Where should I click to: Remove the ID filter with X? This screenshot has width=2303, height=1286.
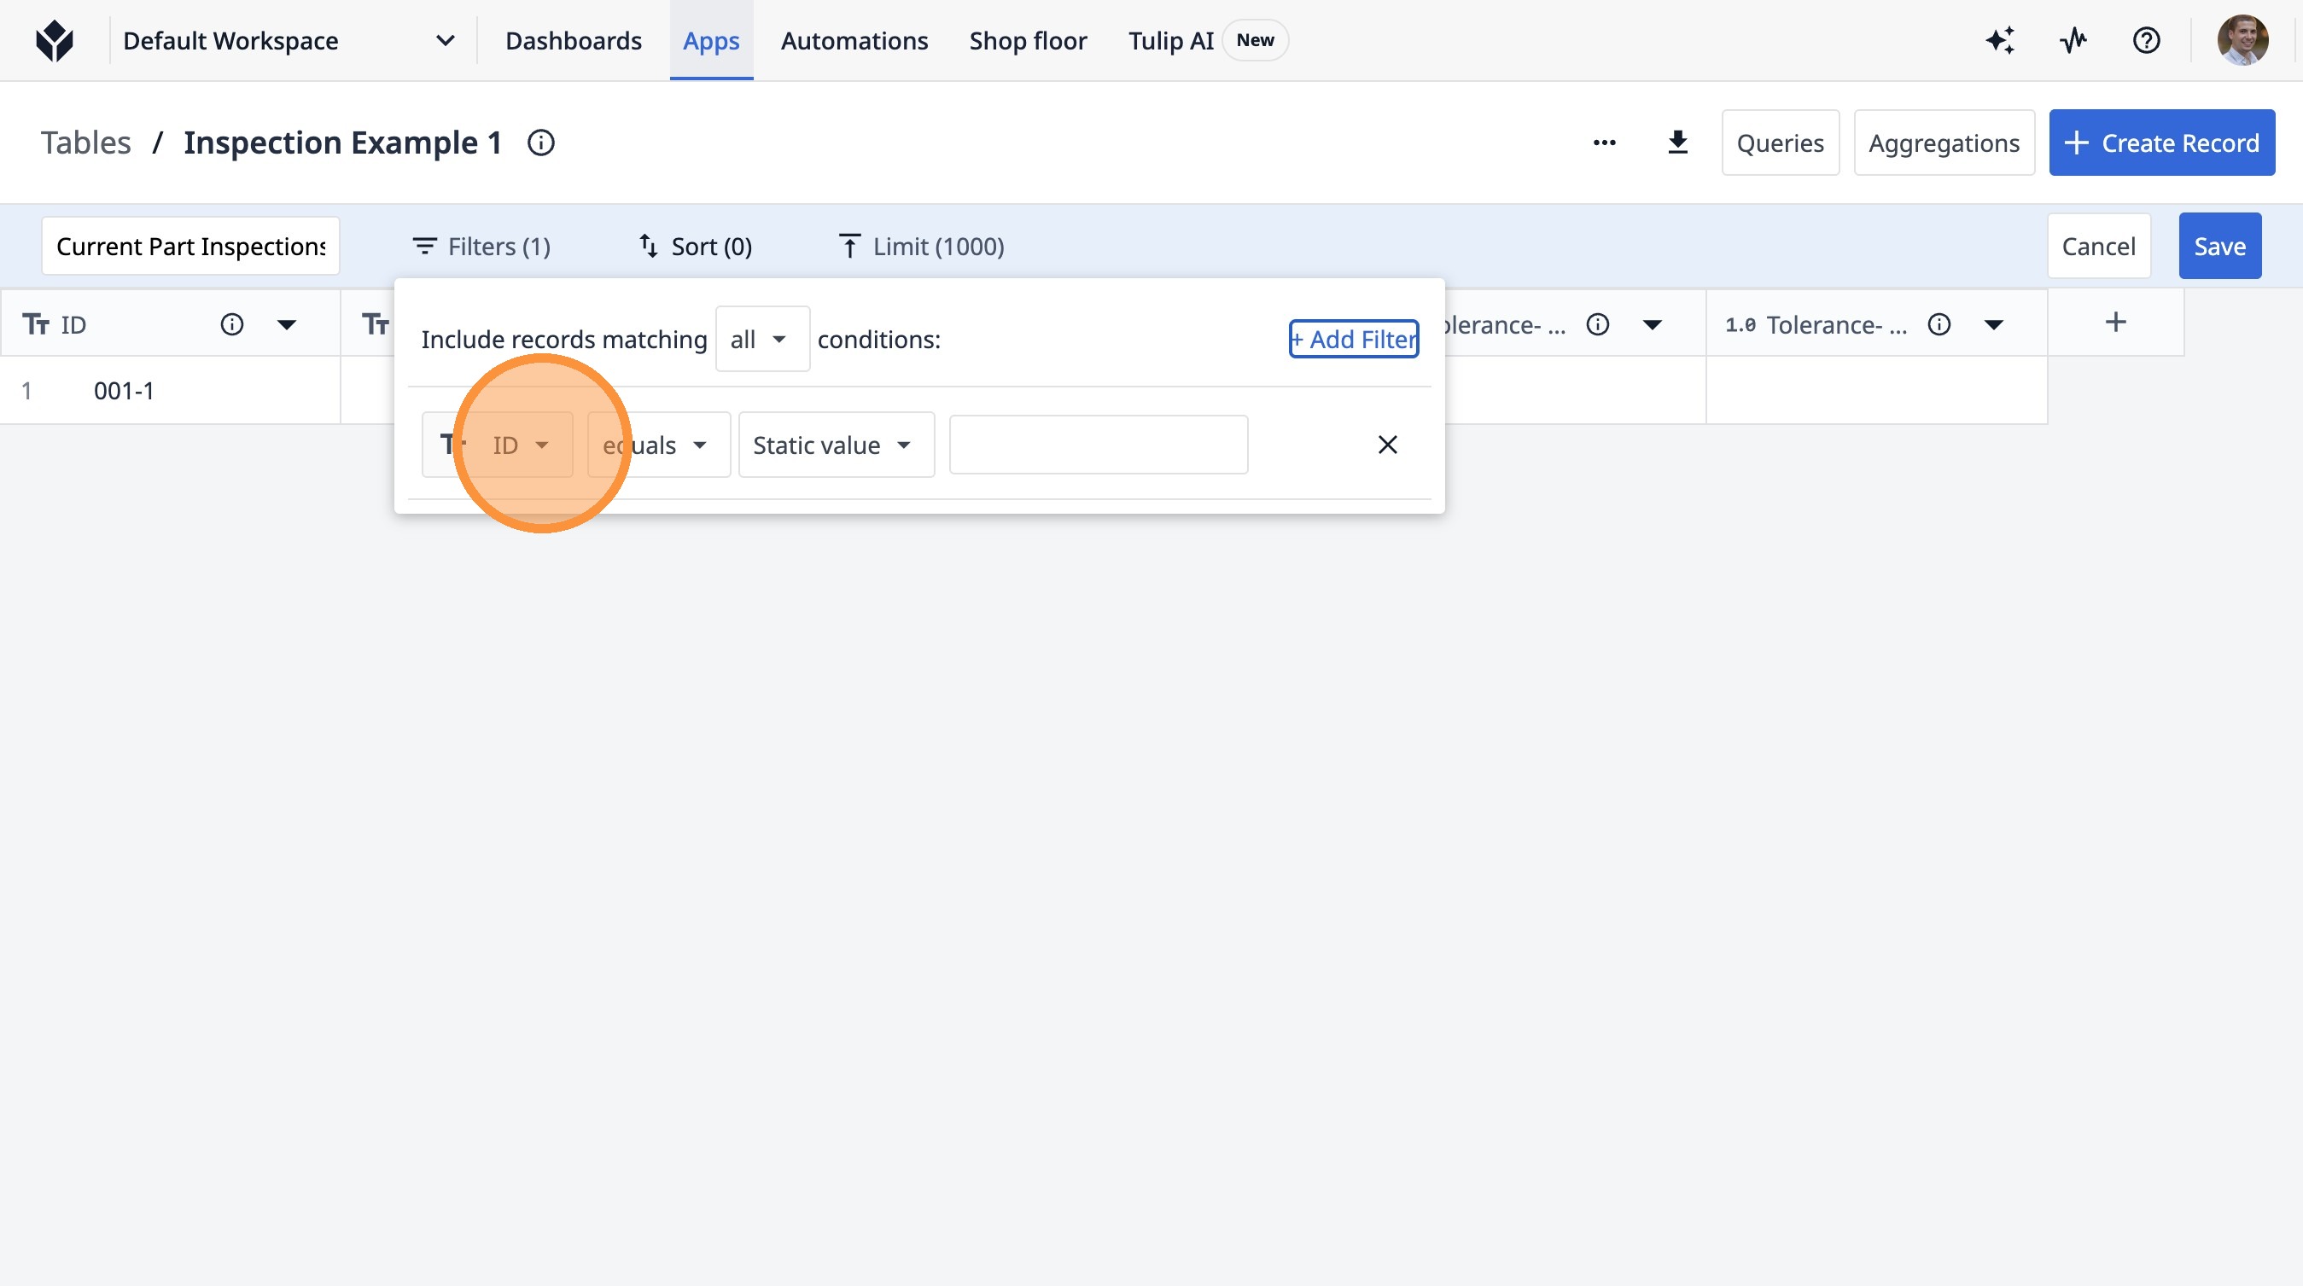[1386, 444]
